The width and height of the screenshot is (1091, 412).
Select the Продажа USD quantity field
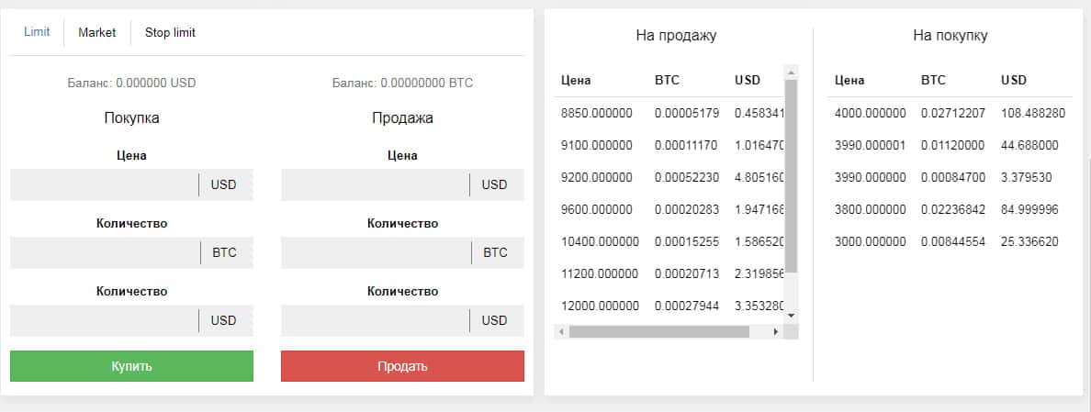(375, 320)
